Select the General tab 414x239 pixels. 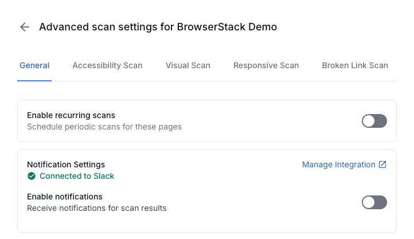(34, 65)
